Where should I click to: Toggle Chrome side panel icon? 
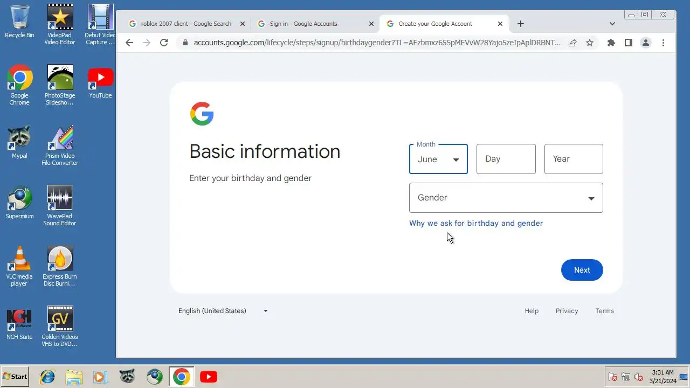[x=628, y=43]
